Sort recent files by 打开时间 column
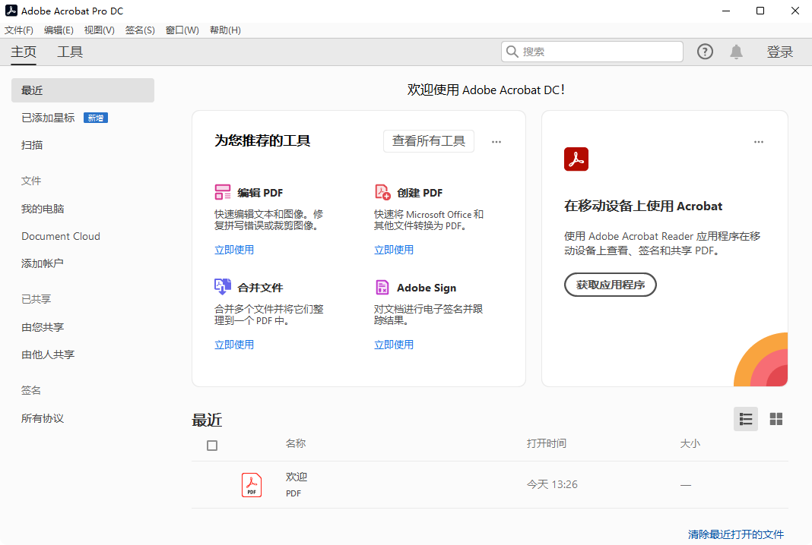 [547, 443]
